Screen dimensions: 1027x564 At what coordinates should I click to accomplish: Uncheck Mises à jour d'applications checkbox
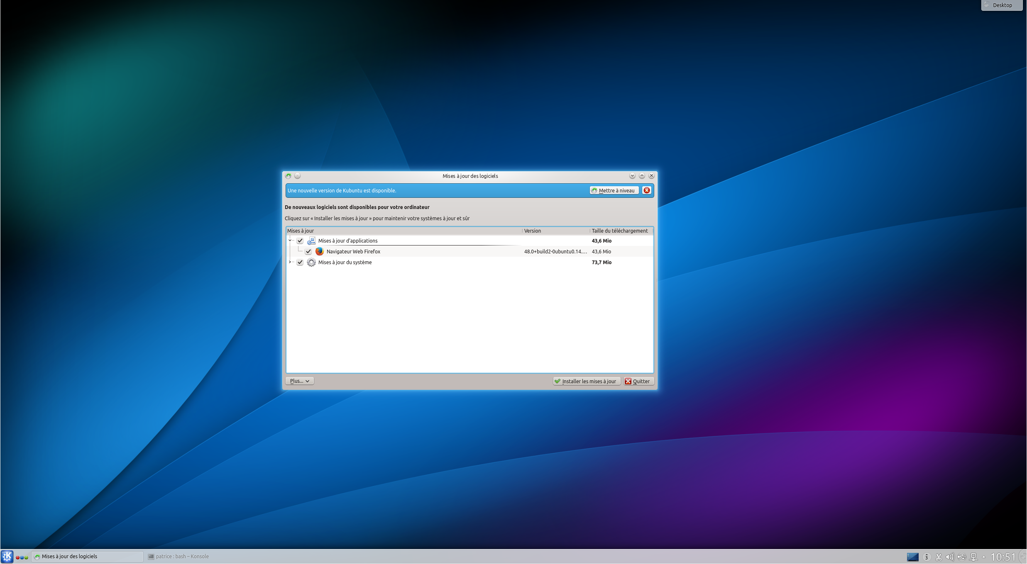coord(300,241)
